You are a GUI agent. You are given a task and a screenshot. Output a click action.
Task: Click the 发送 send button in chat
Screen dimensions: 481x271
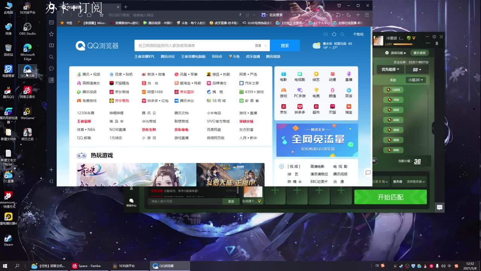point(231,201)
